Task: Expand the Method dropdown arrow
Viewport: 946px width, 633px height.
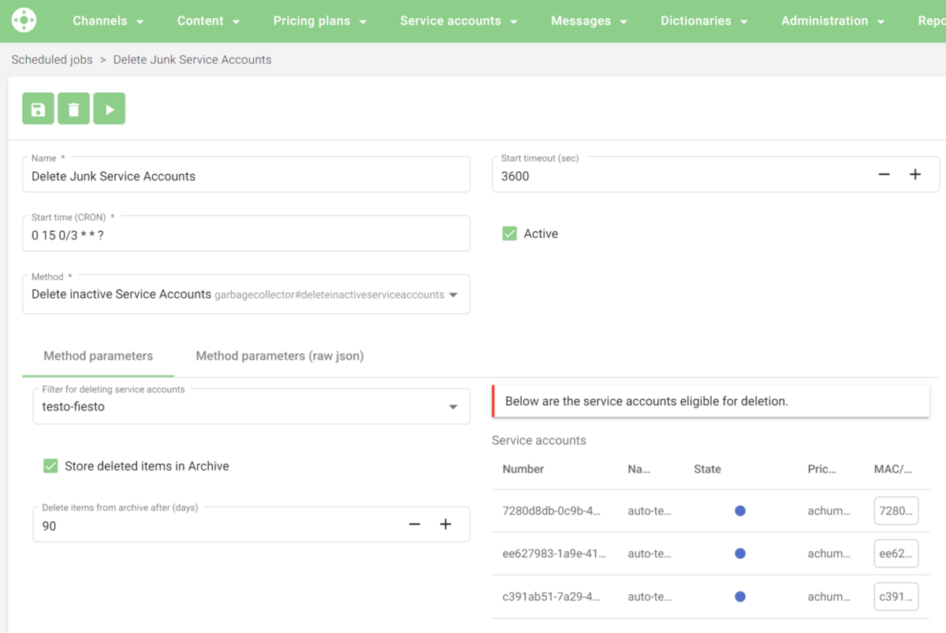Action: (453, 295)
